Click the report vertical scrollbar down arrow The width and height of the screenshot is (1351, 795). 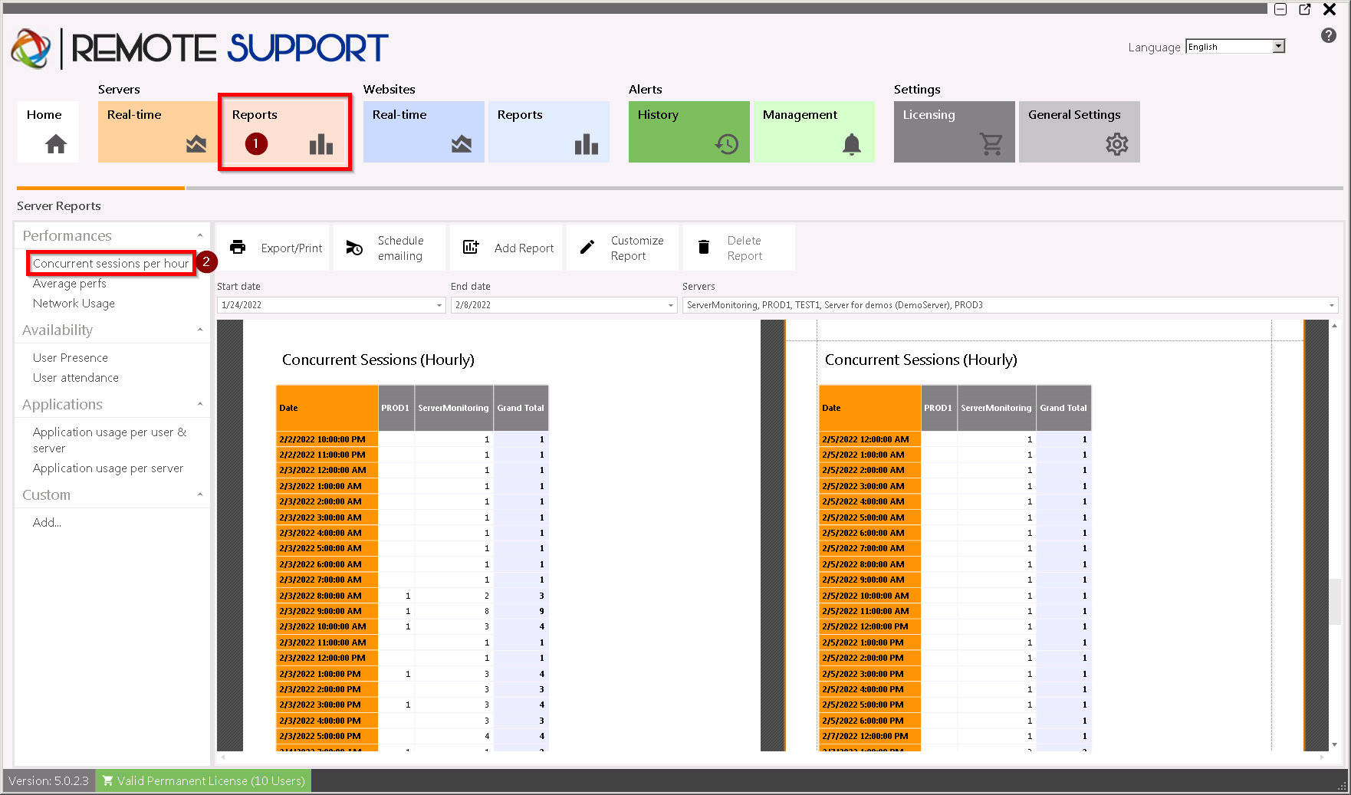1335,744
